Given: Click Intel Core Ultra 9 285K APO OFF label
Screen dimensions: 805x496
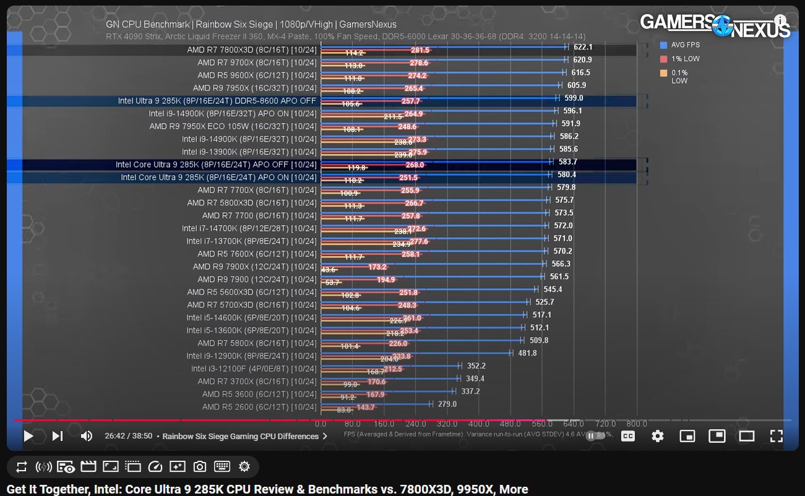Looking at the screenshot, I should (x=216, y=165).
